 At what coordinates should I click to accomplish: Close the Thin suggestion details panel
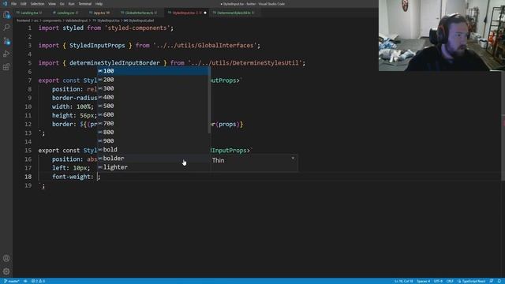[x=293, y=158]
